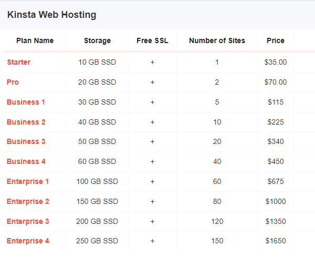Click the Price column header

276,40
